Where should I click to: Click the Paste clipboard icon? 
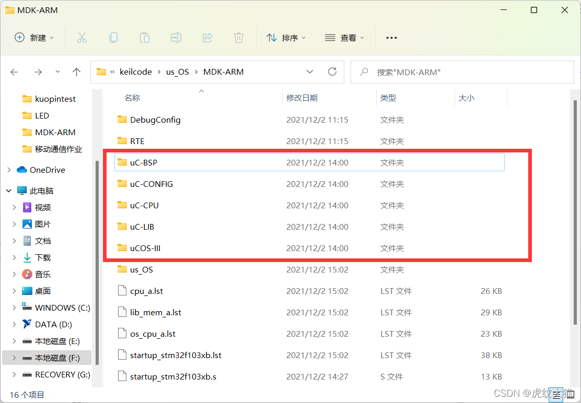(x=145, y=38)
